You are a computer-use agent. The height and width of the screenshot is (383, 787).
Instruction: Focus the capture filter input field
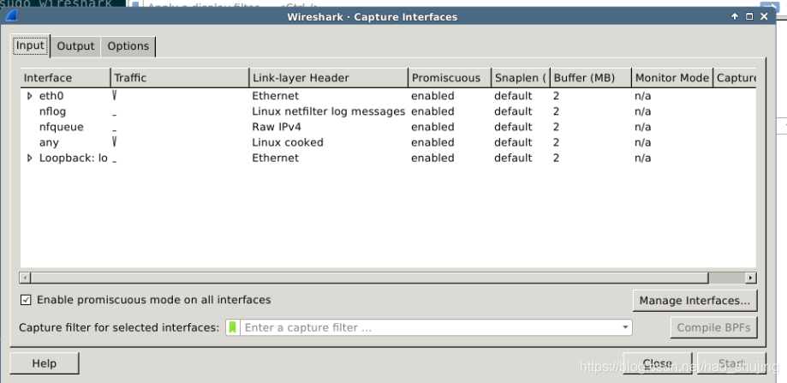coord(432,327)
